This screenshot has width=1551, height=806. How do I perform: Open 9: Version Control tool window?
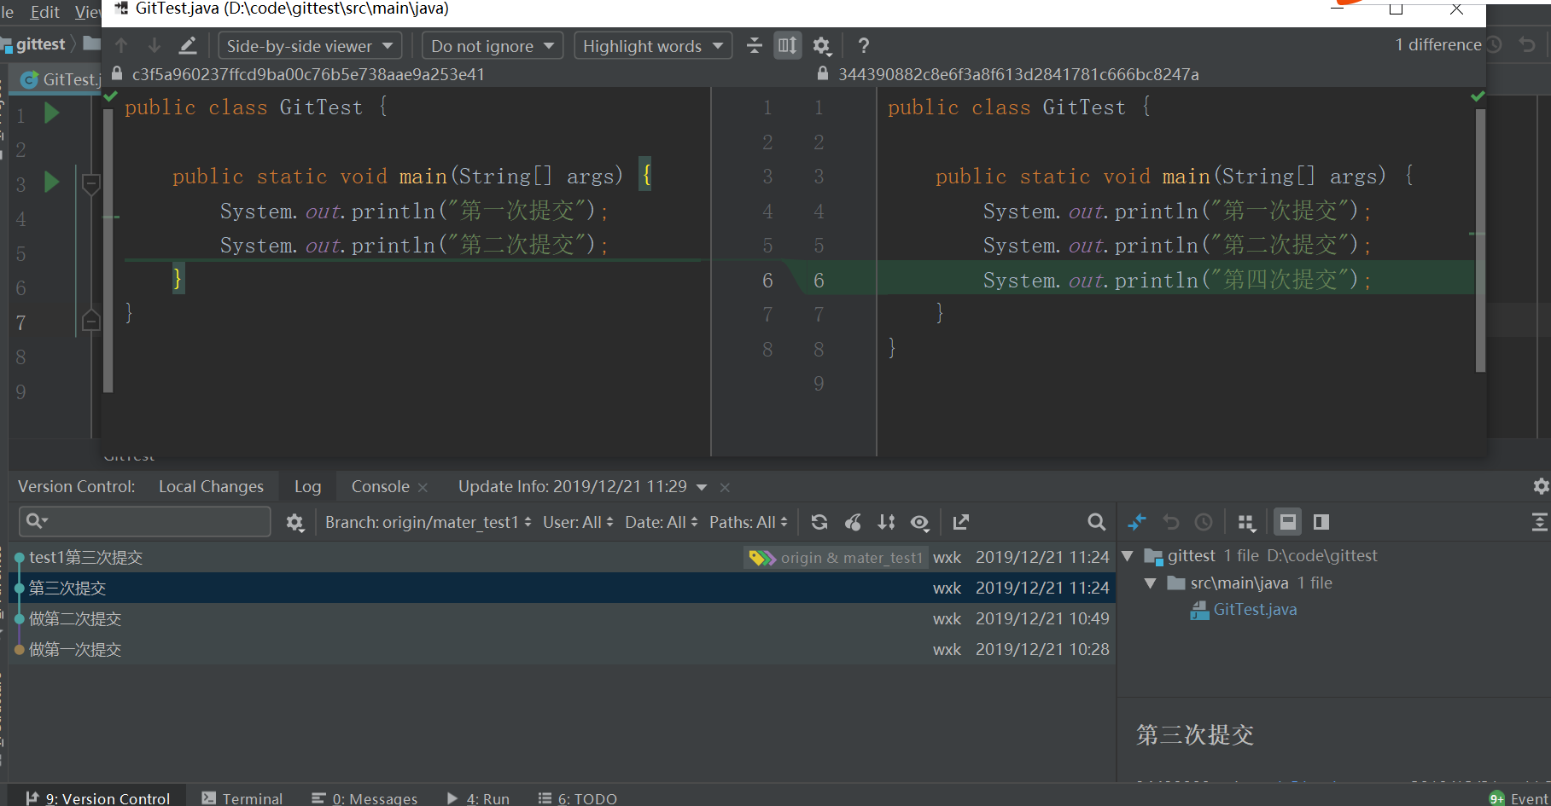98,798
